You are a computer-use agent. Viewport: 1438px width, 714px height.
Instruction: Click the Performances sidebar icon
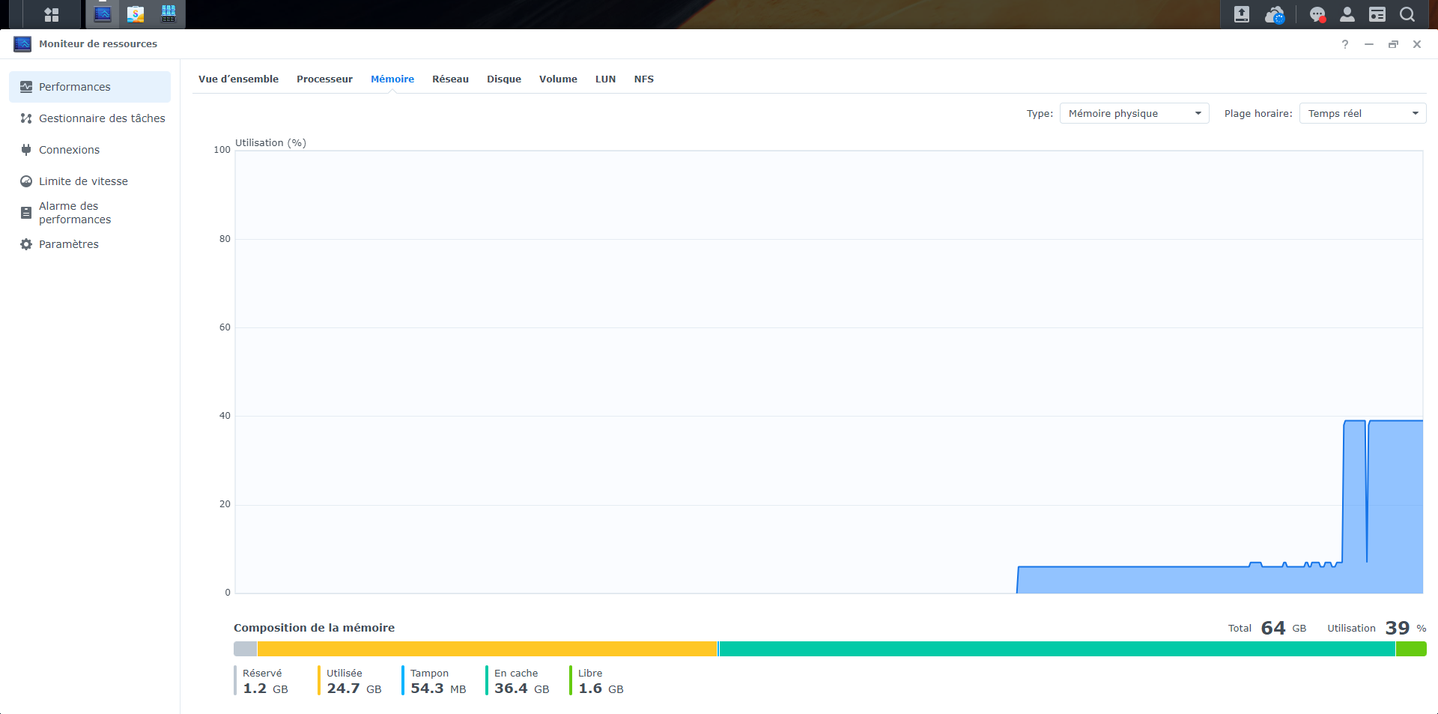click(x=26, y=87)
